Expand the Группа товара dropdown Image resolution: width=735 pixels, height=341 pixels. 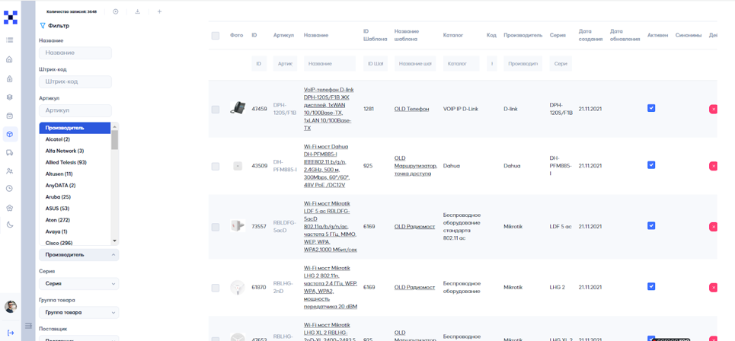[78, 312]
